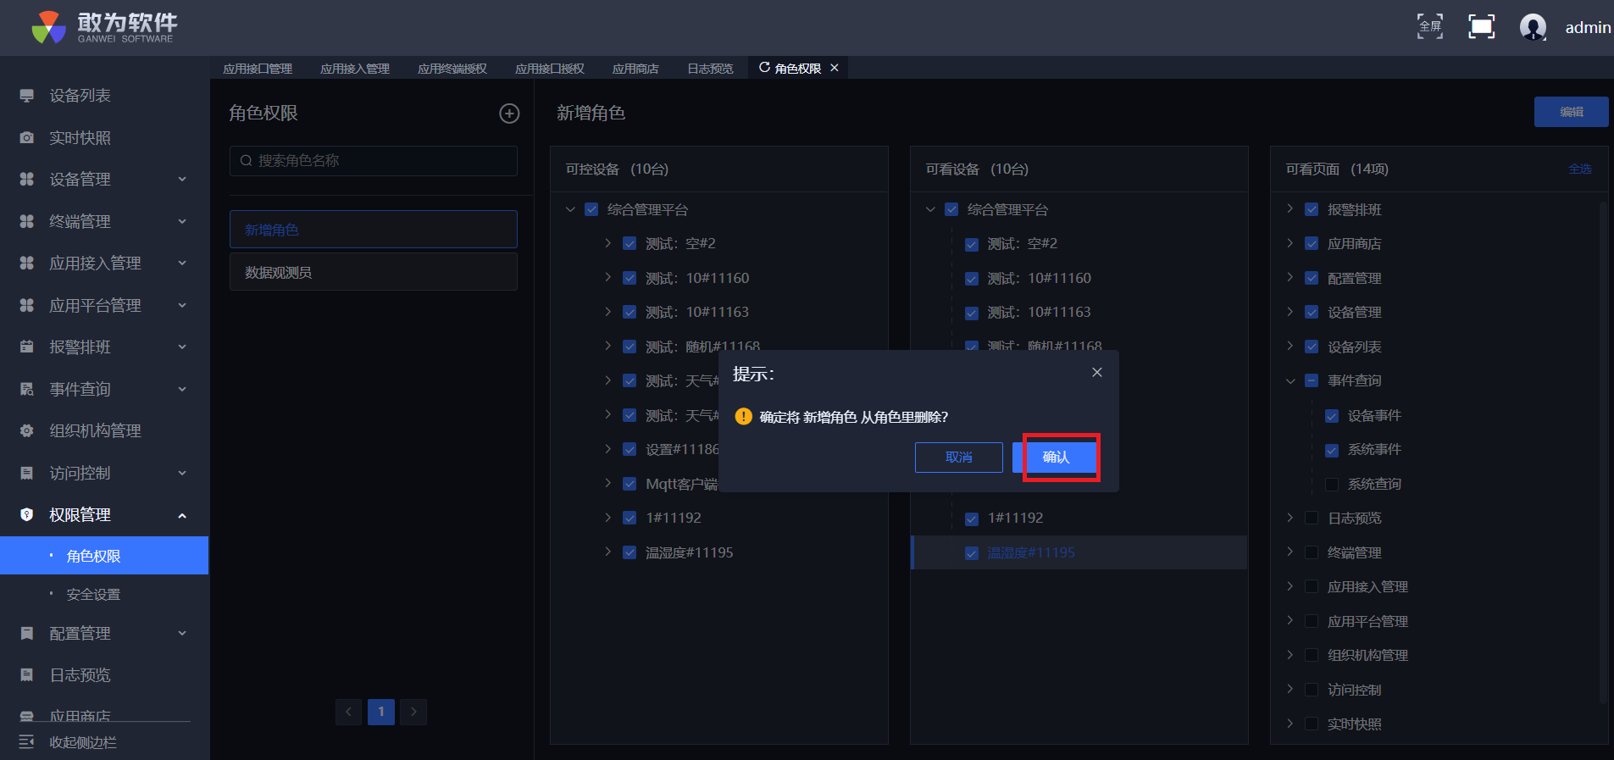Switch to 应用接口管理 tab
This screenshot has width=1614, height=760.
pos(258,69)
